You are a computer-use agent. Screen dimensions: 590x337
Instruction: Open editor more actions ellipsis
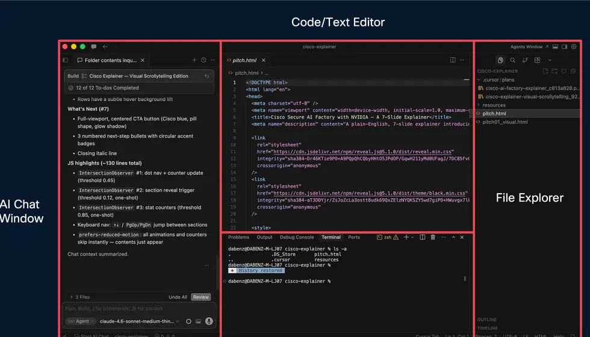462,60
